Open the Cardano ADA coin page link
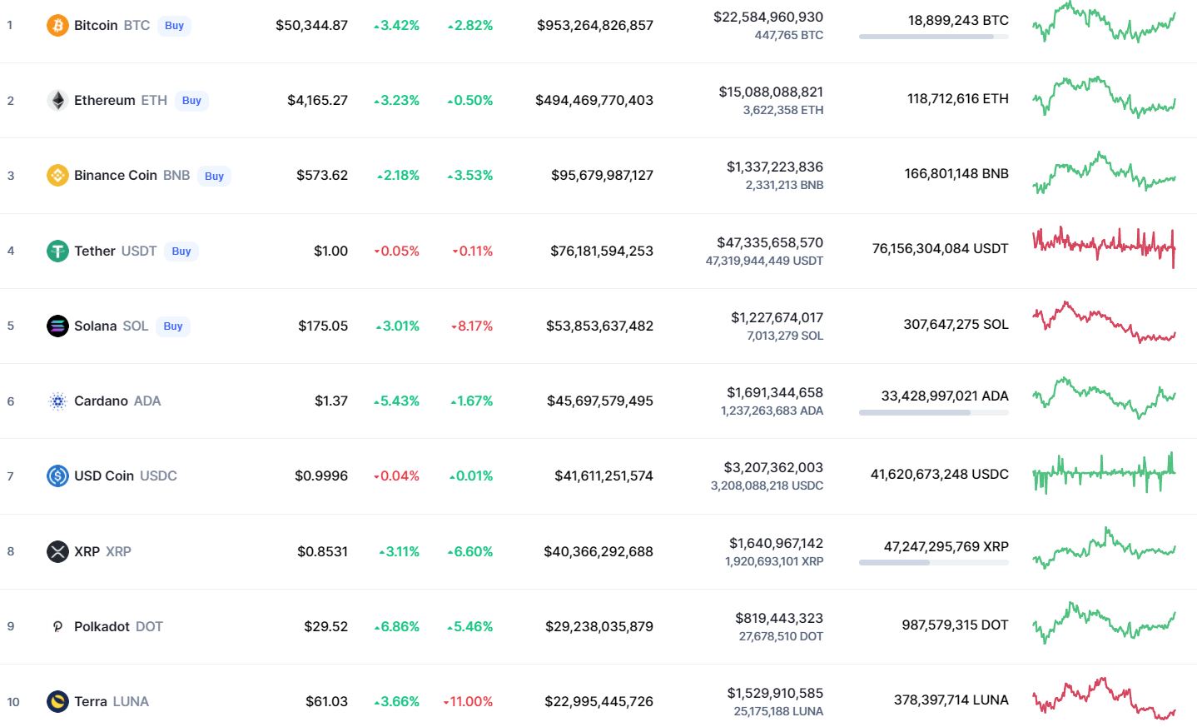Screen dimensions: 1197x727 pyautogui.click(x=117, y=401)
